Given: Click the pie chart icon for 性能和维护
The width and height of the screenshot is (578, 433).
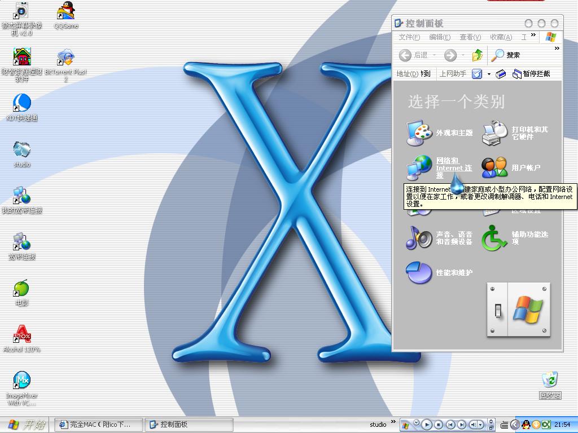Looking at the screenshot, I should click(x=419, y=272).
